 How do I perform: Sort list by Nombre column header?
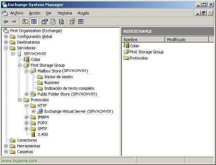[144, 40]
